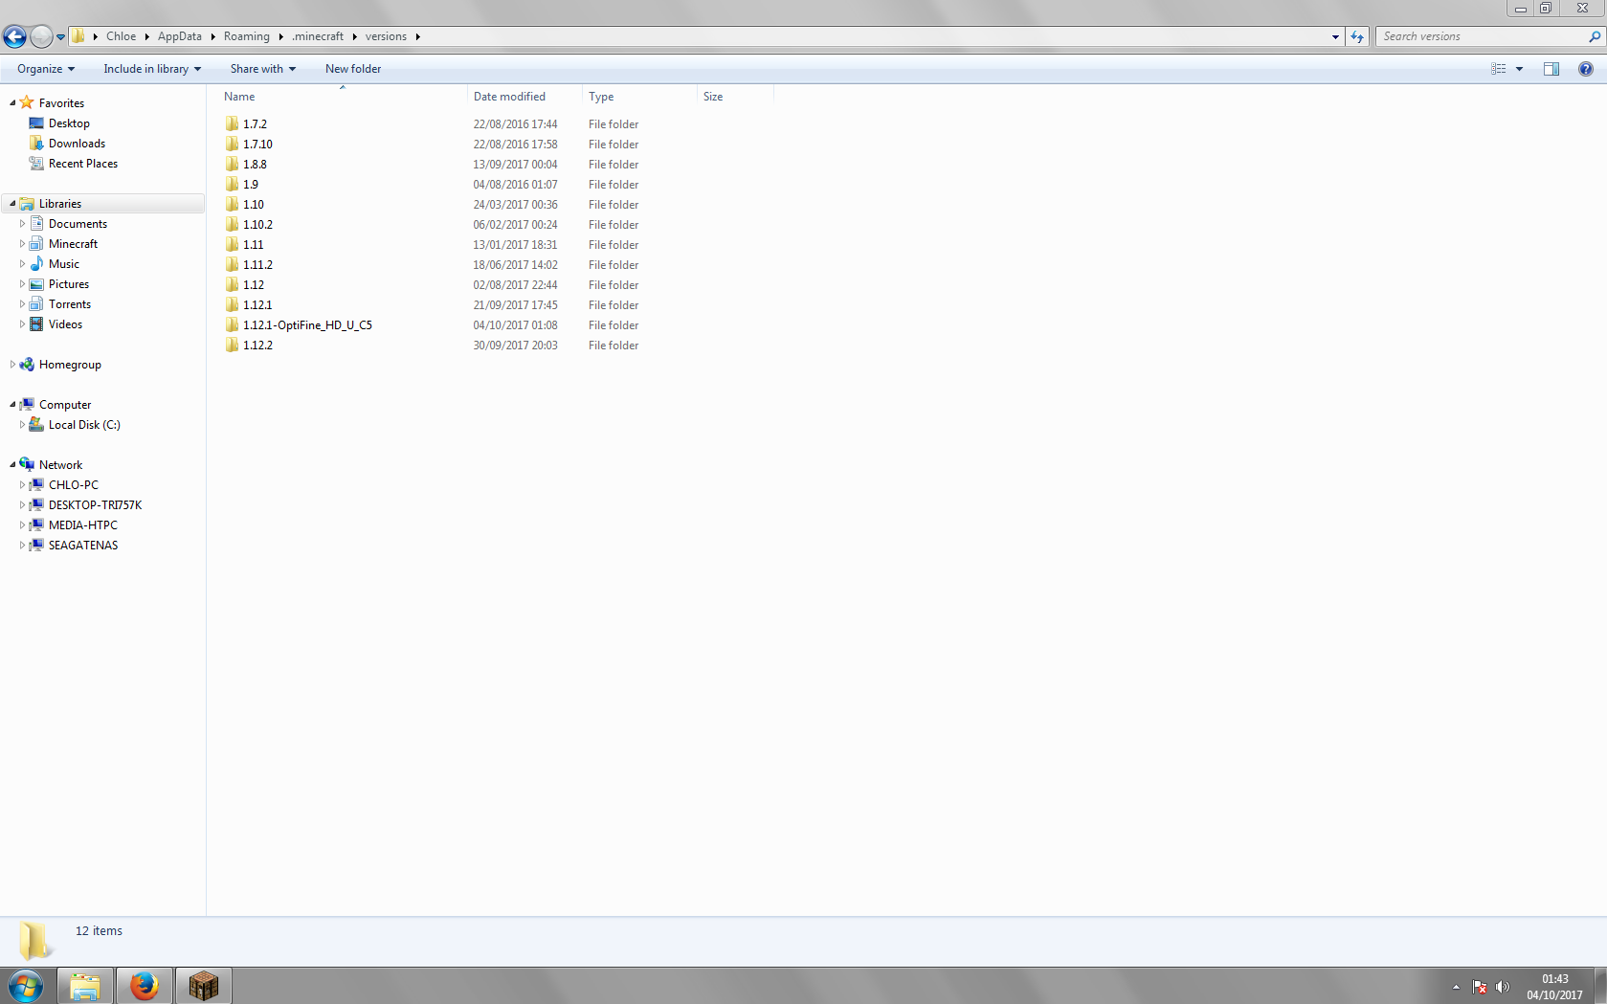Open the Include in library dropdown
1607x1004 pixels.
pos(152,69)
